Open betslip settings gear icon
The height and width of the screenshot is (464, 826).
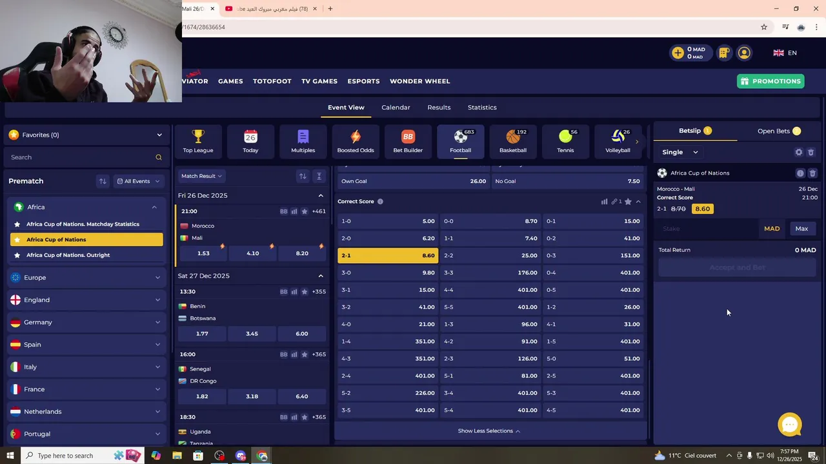click(x=799, y=152)
